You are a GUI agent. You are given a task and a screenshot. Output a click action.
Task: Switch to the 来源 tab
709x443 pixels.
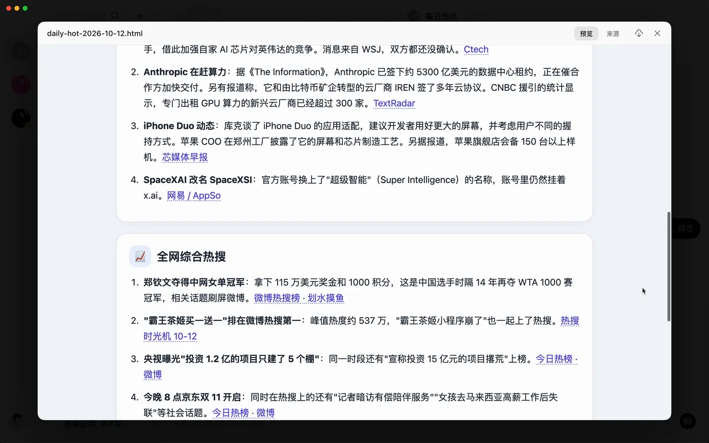(x=613, y=33)
